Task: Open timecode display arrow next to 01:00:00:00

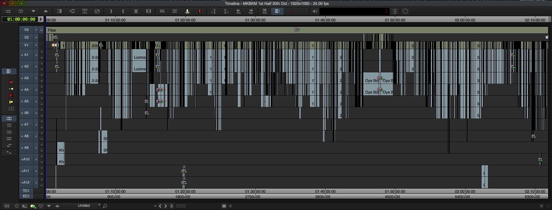Action: click(x=41, y=19)
